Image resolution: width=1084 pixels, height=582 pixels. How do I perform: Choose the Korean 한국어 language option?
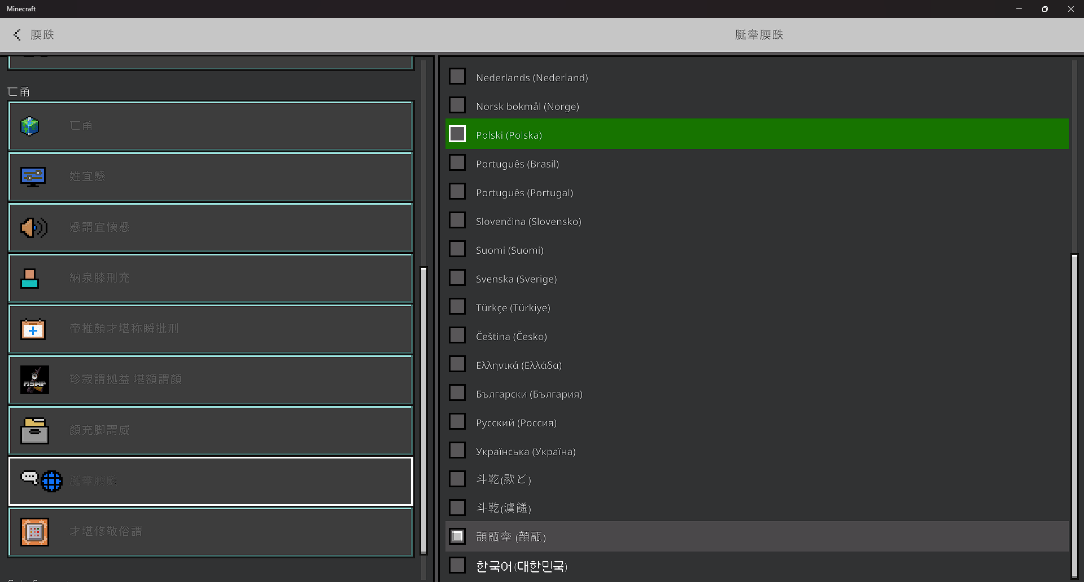pos(521,566)
